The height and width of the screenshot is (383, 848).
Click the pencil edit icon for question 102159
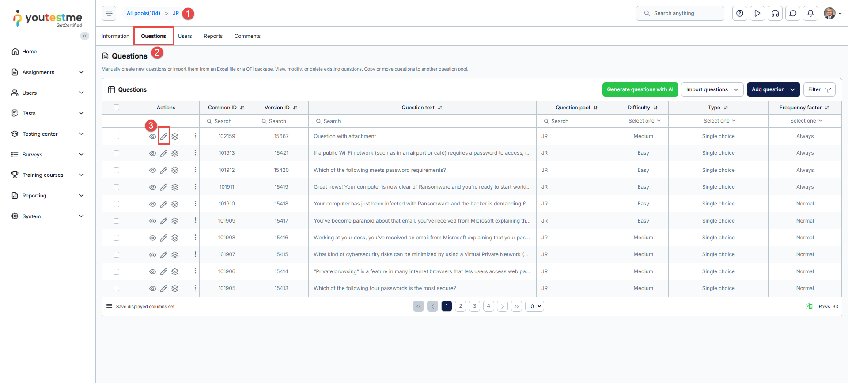click(164, 137)
